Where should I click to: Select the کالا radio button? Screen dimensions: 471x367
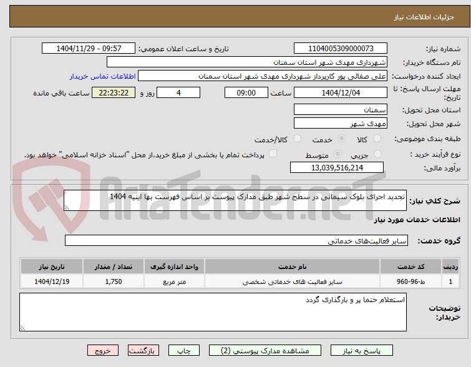[x=377, y=139]
